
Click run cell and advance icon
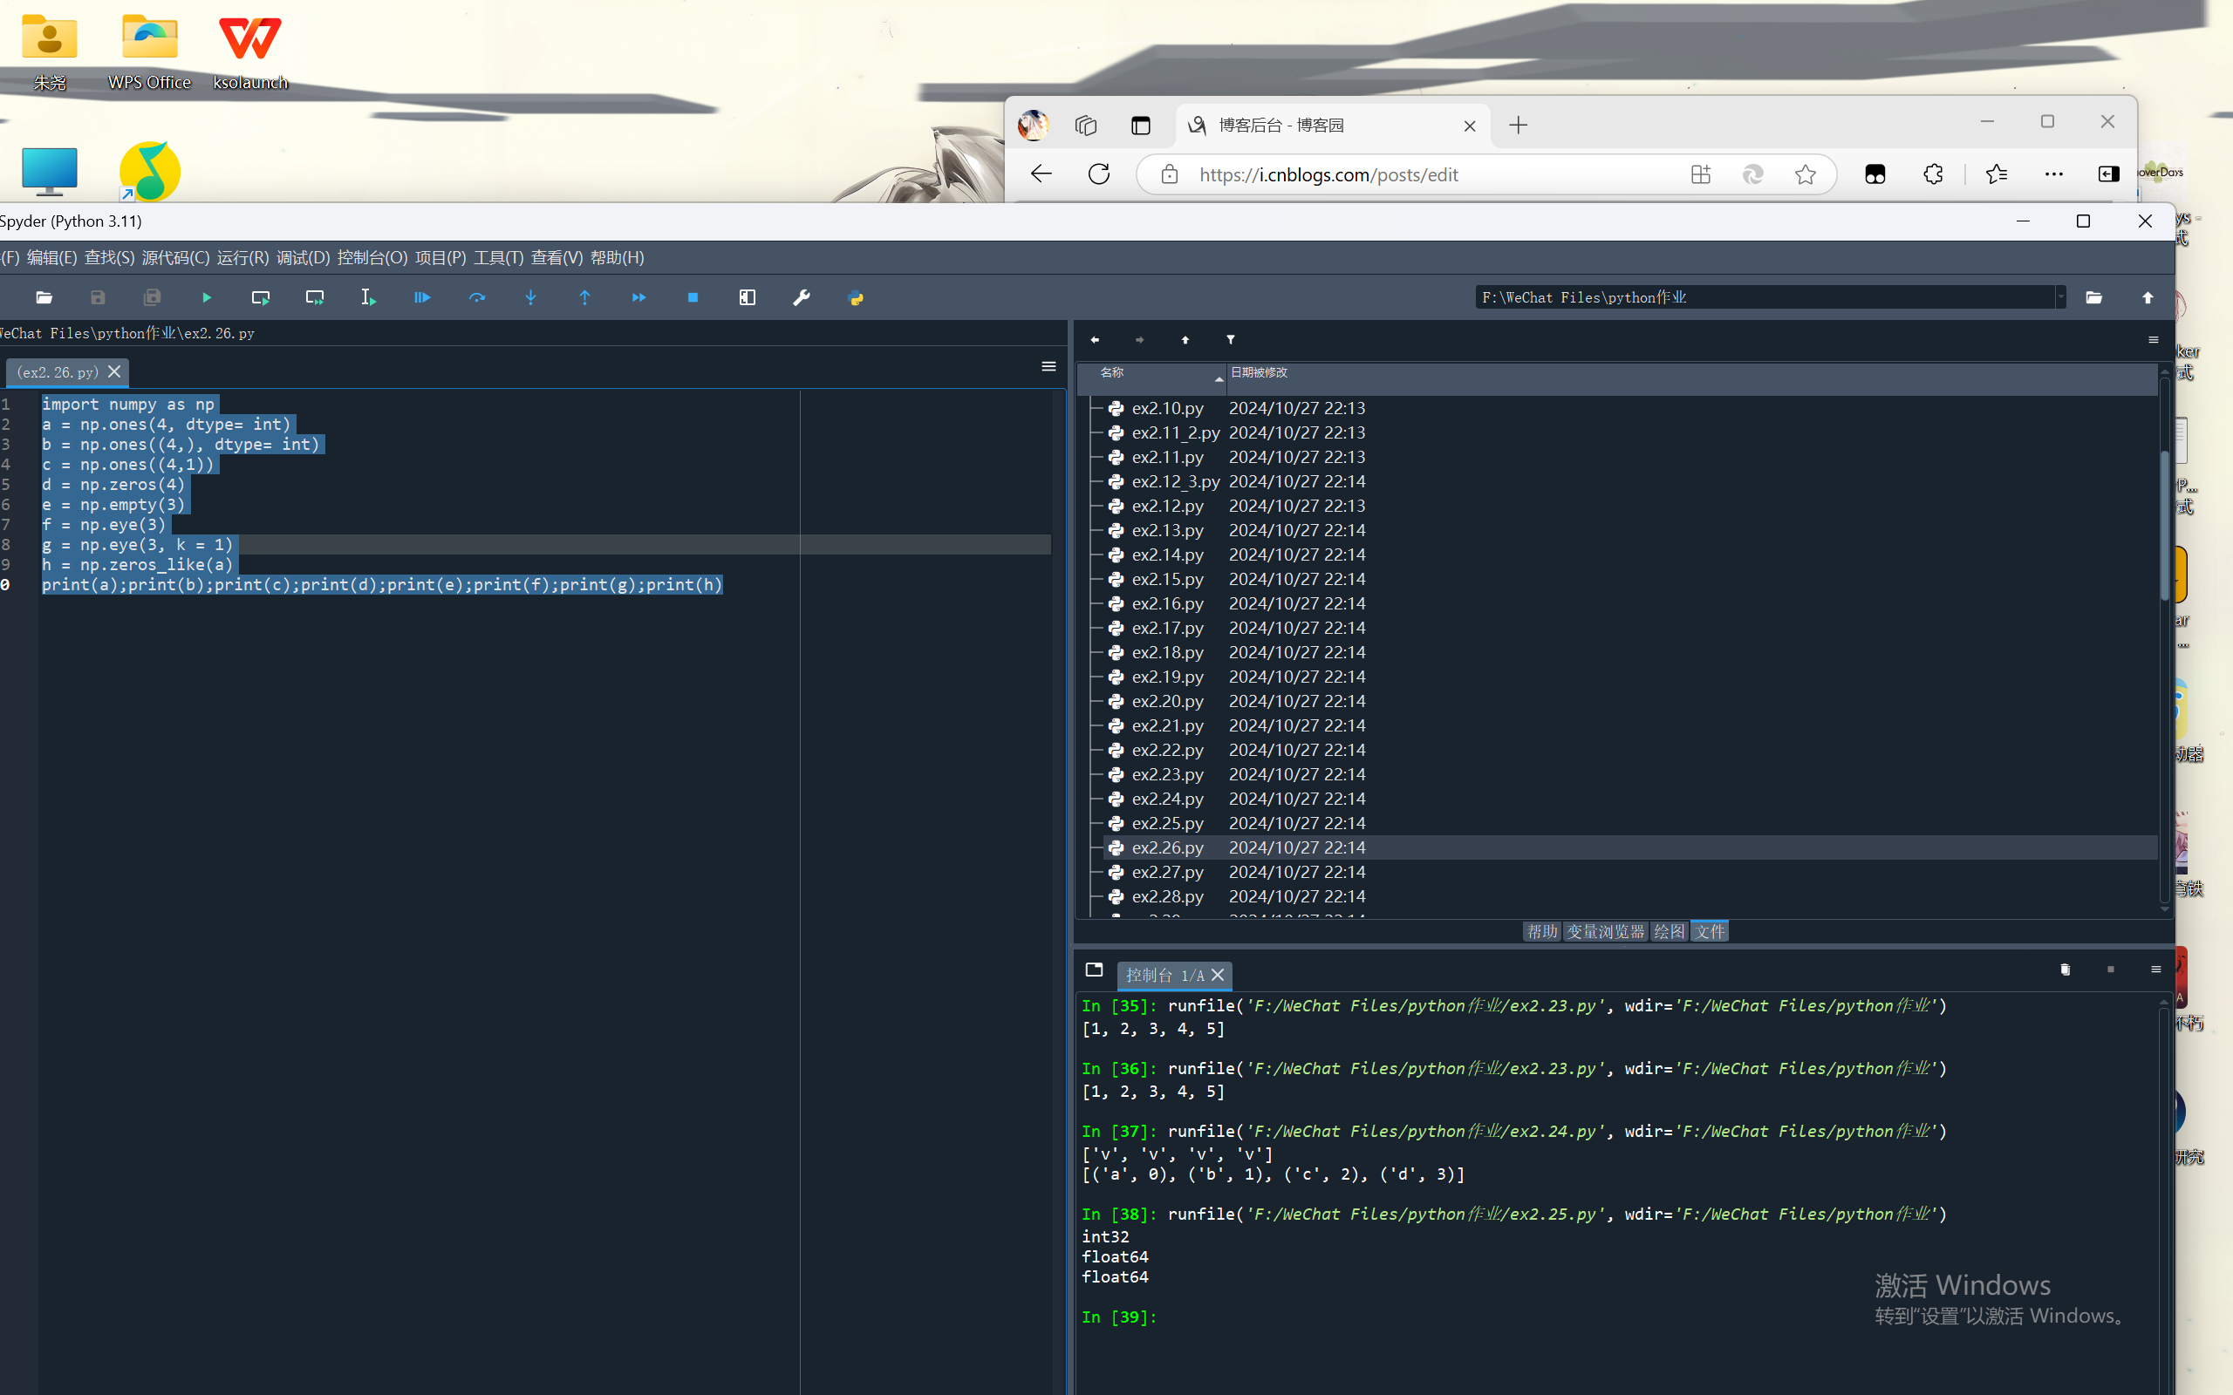click(x=315, y=297)
